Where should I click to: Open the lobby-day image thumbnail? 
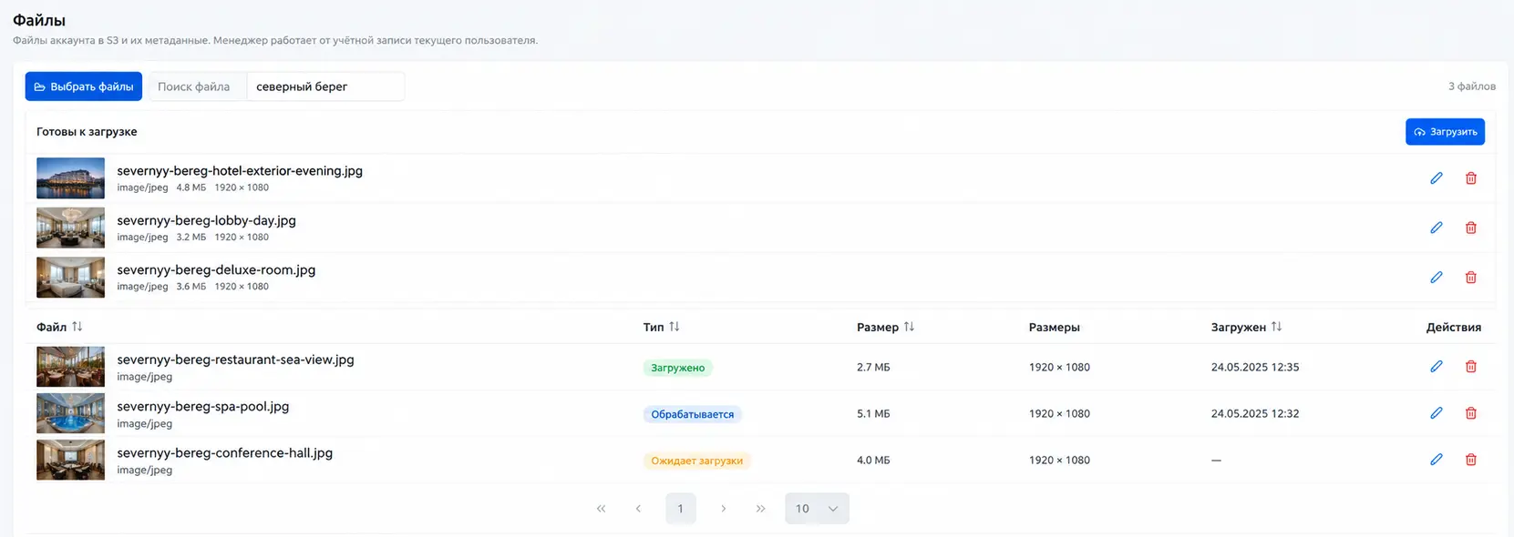click(70, 228)
